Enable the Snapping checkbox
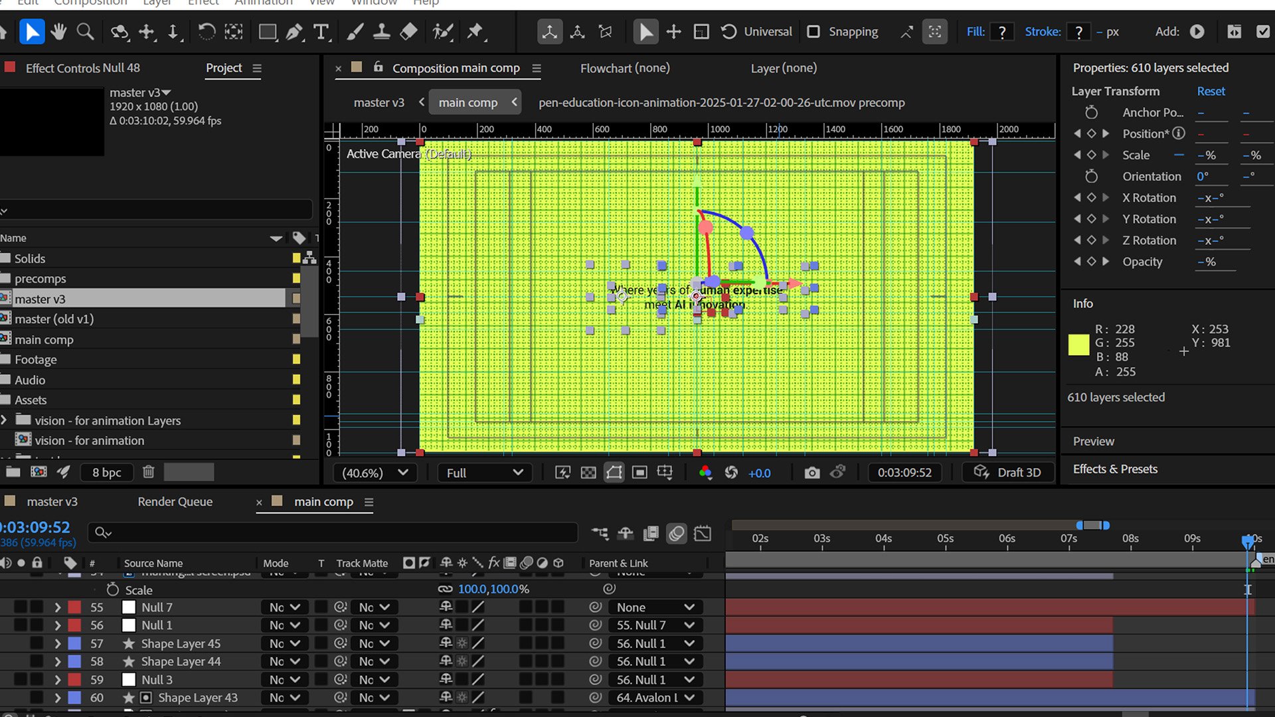1275x717 pixels. 813,31
